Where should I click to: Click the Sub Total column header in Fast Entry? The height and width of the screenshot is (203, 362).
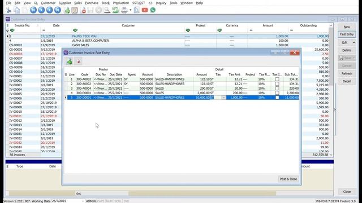(291, 74)
